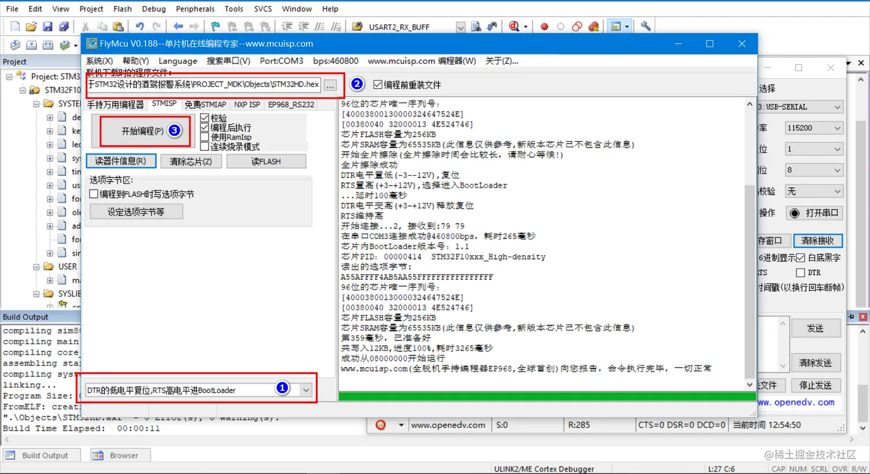Click the red record icon in serial status bar

point(380,425)
